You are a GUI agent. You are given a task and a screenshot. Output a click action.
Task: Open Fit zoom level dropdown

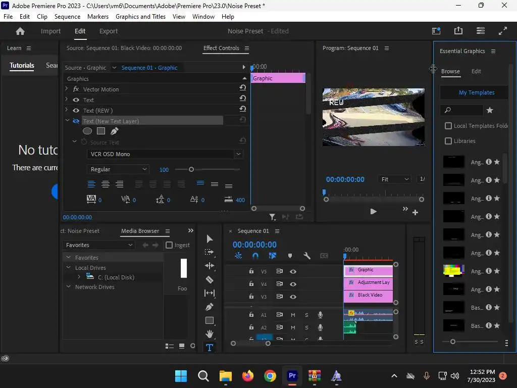(395, 179)
